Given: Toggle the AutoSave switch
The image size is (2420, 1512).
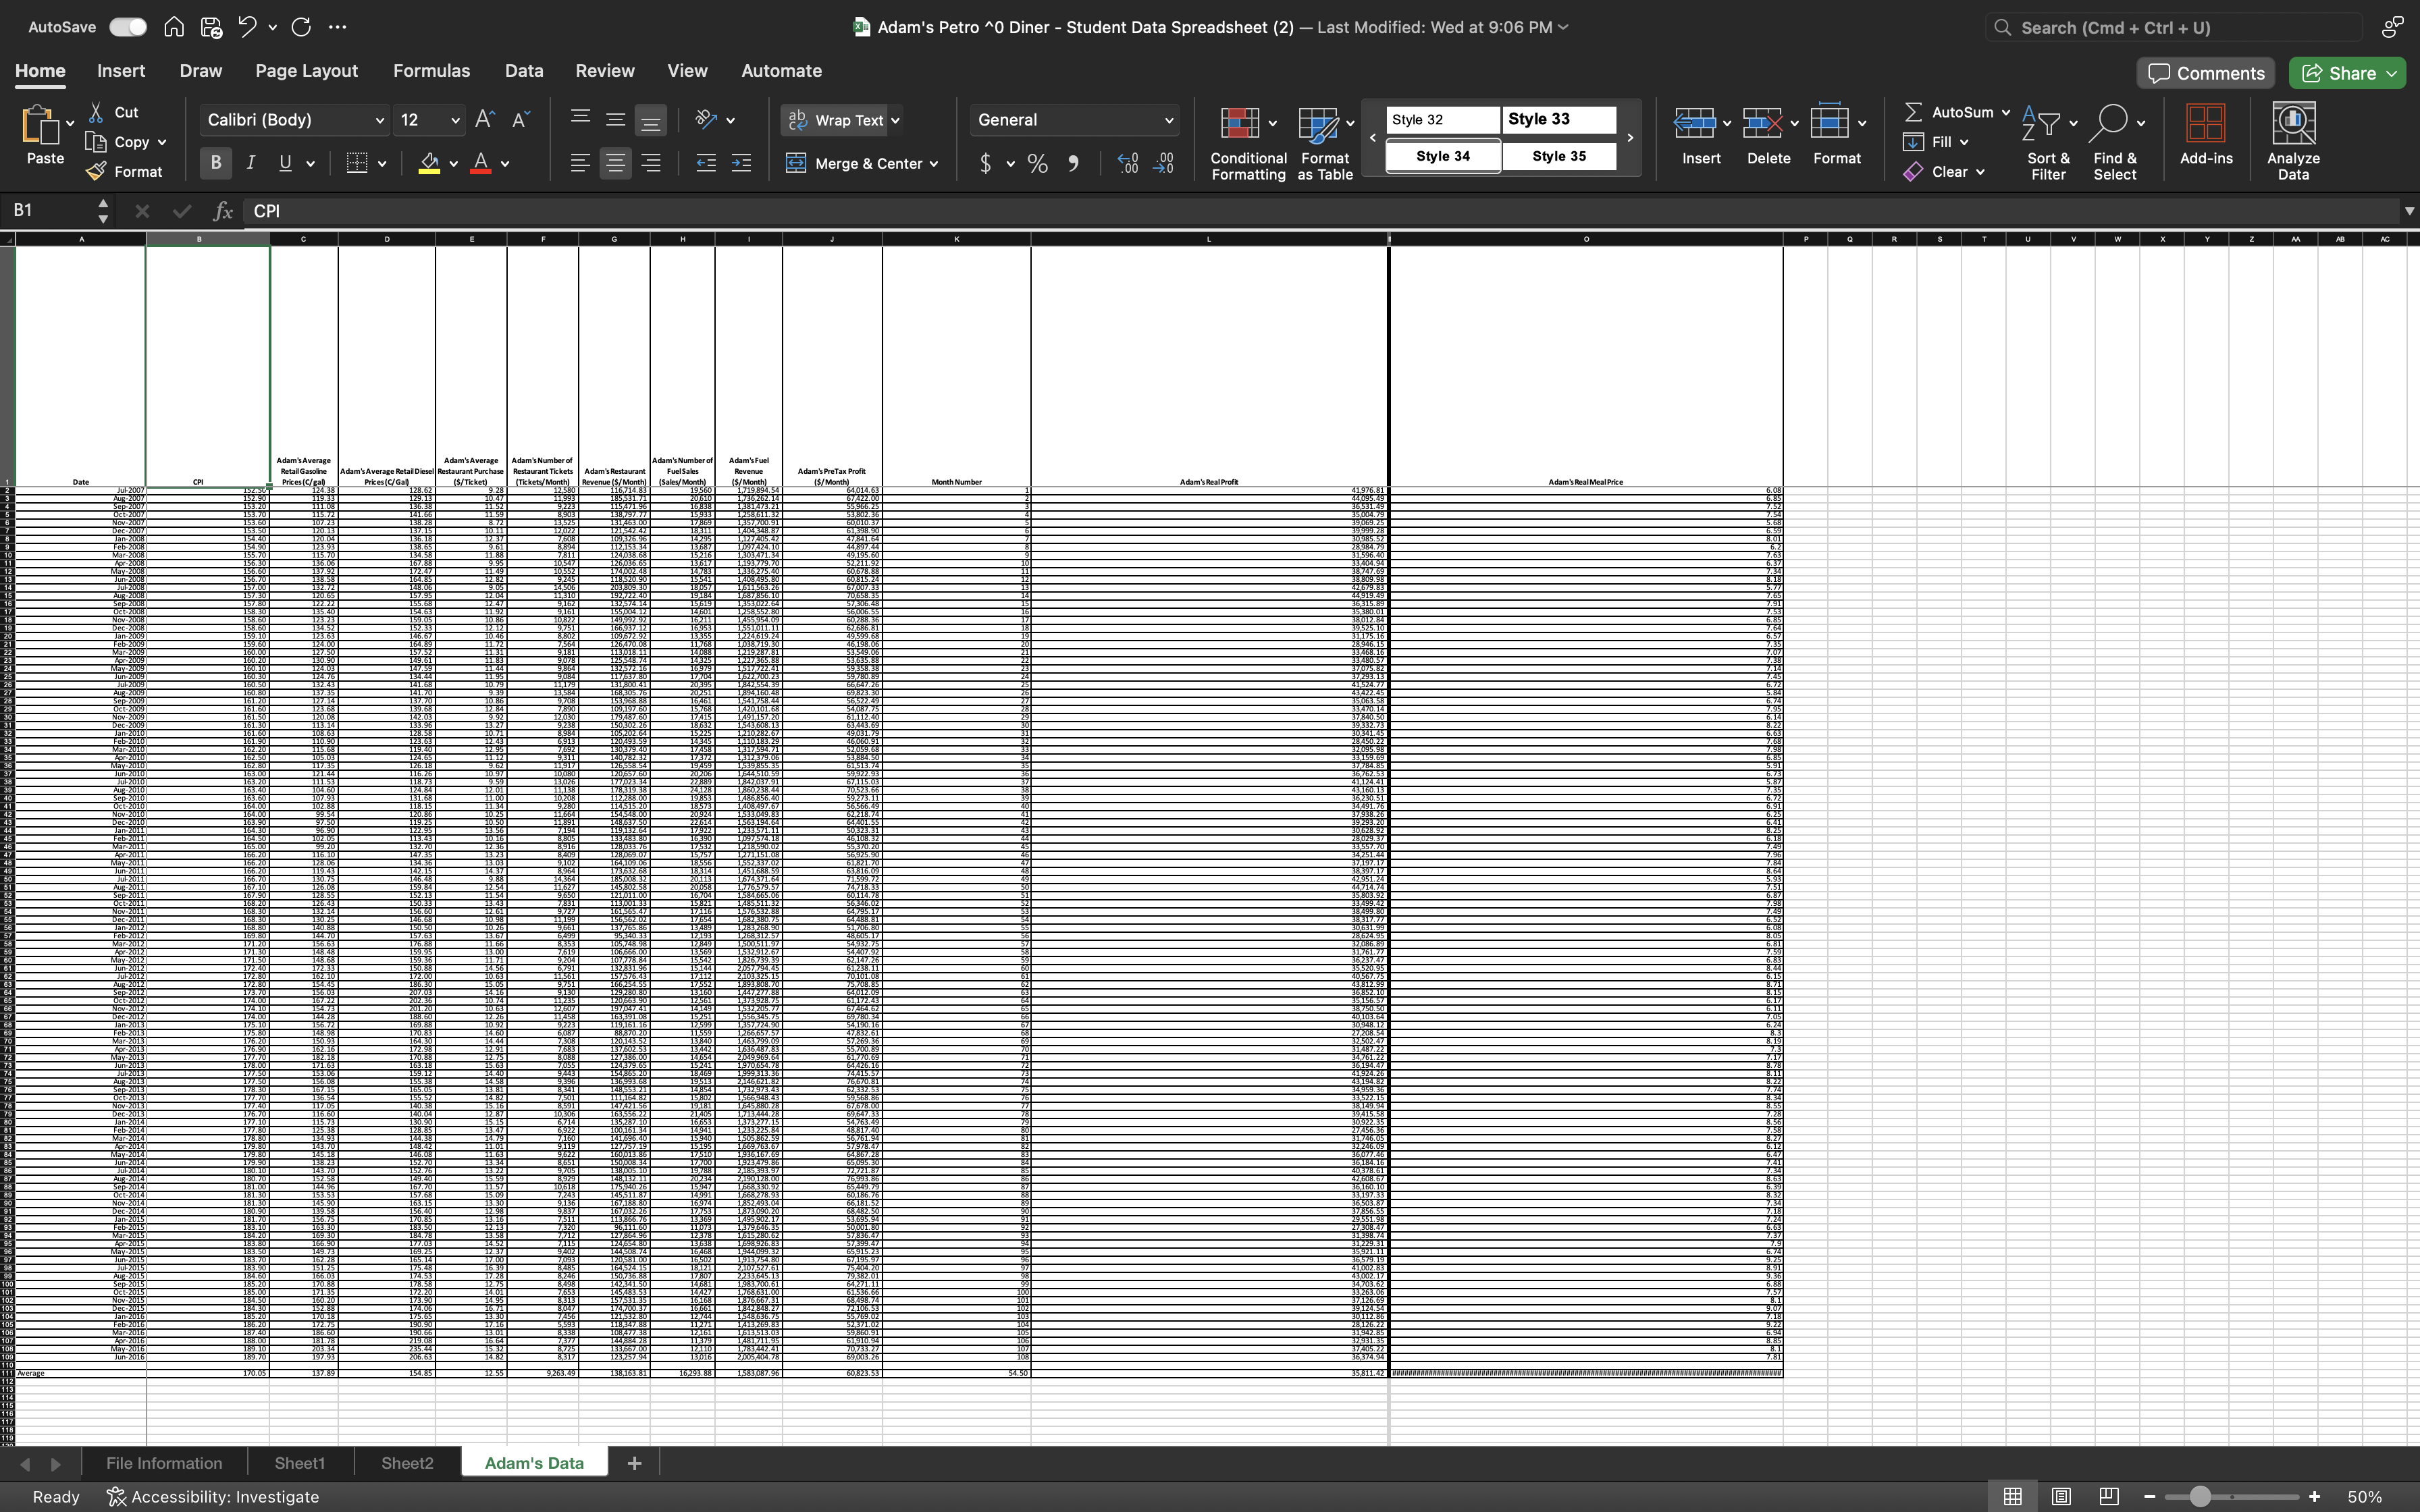Looking at the screenshot, I should point(127,27).
